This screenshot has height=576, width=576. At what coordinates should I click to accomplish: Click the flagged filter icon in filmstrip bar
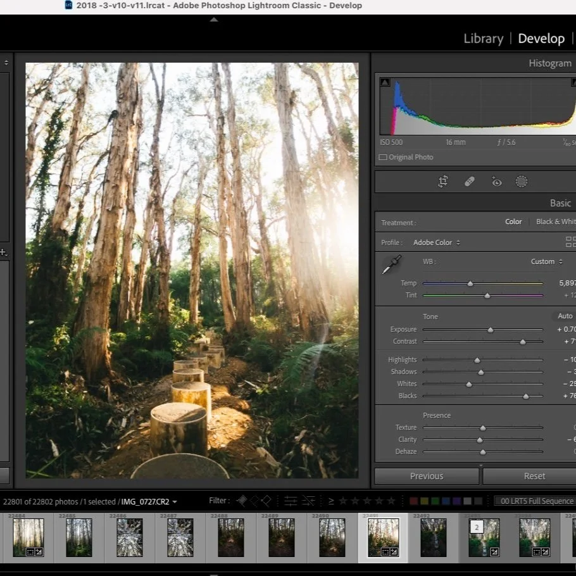coord(242,501)
